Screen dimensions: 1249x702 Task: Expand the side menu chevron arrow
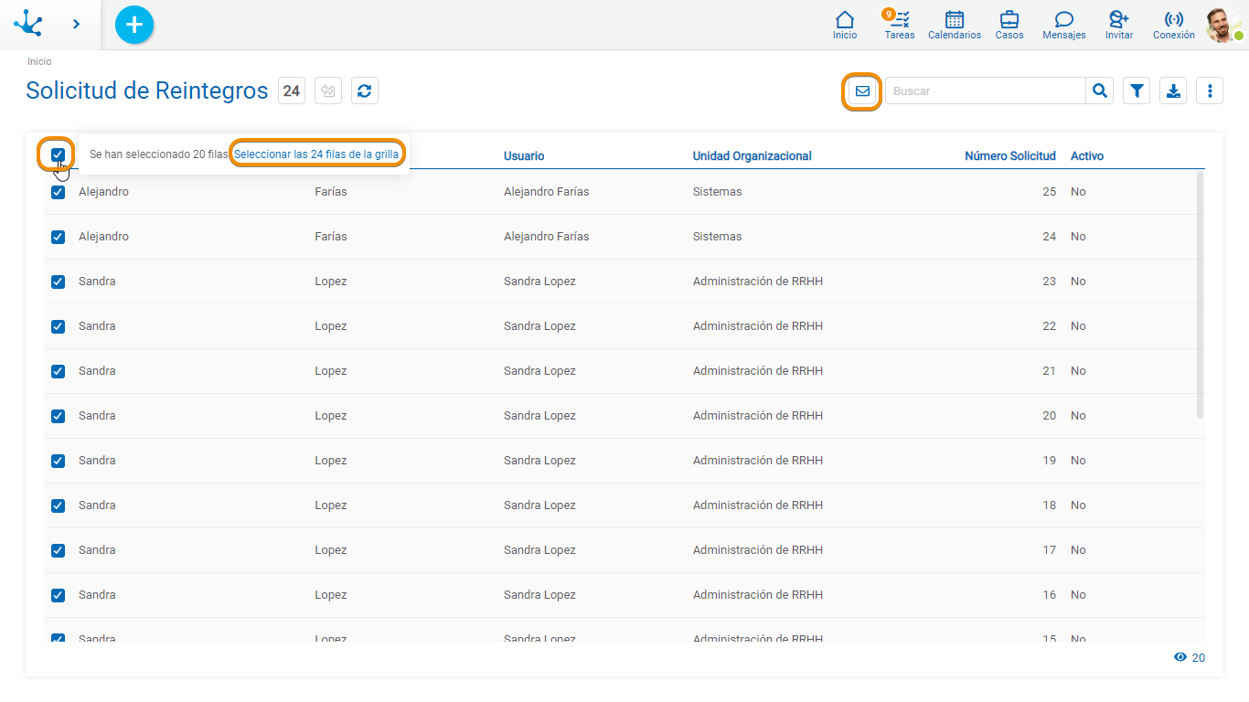click(76, 25)
